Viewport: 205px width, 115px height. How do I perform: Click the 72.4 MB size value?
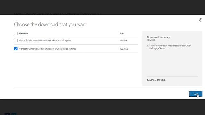tap(123, 41)
